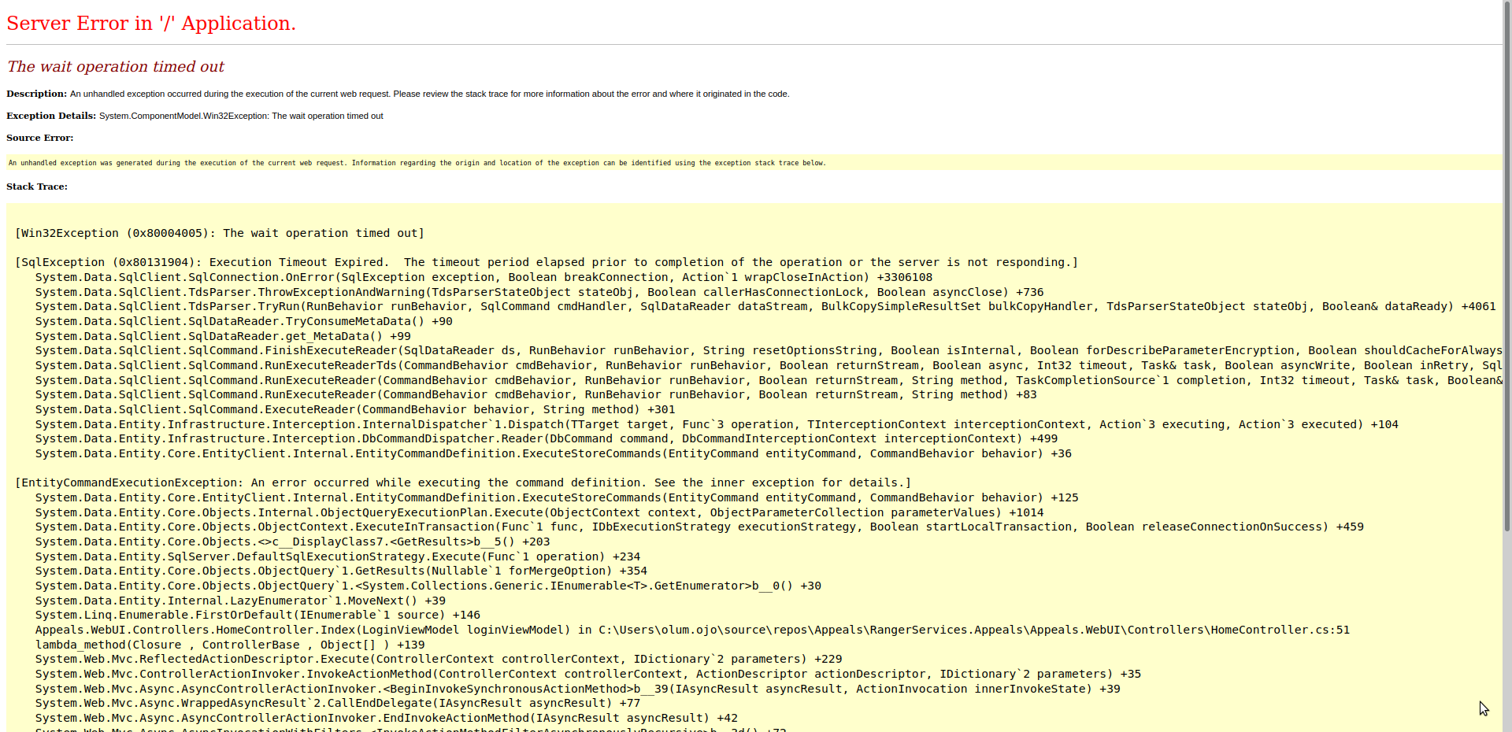Click the SqlDataReader.TryConsumeMetaData stack line
The width and height of the screenshot is (1512, 732).
[243, 321]
